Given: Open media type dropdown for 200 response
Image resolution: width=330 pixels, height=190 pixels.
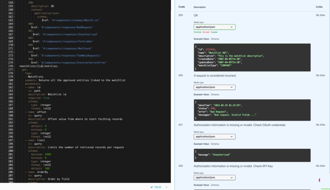Looking at the screenshot, I should click(x=214, y=27).
